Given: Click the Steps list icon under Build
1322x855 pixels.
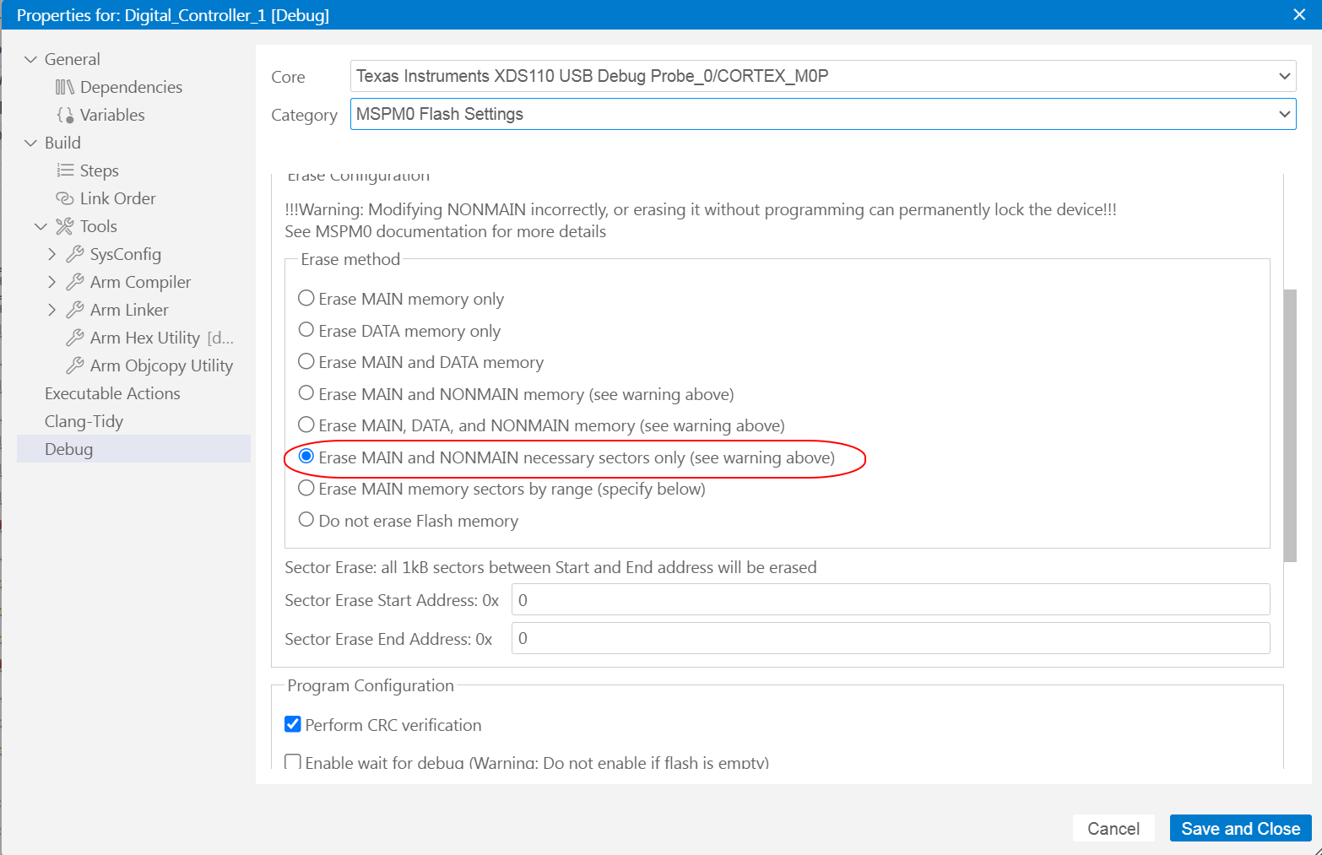Looking at the screenshot, I should [65, 170].
